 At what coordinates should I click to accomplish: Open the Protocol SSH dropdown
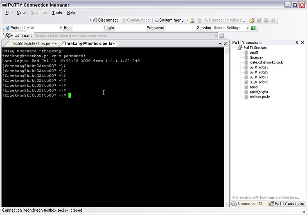tap(61, 28)
